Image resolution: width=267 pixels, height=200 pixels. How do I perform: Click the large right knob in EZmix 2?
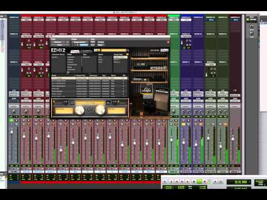tap(100, 110)
